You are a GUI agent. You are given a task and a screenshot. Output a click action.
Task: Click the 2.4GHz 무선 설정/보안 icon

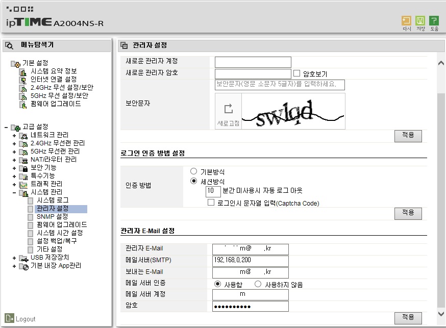[23, 88]
